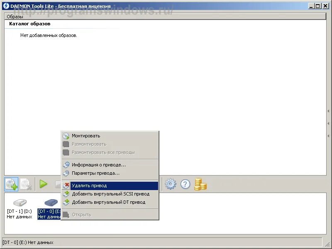
Task: Click the bottom side-panel collapse arrow
Action: click(x=328, y=136)
